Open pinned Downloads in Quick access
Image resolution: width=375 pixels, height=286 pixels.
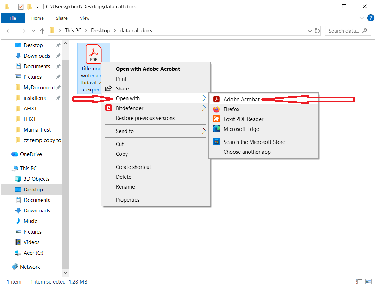37,56
